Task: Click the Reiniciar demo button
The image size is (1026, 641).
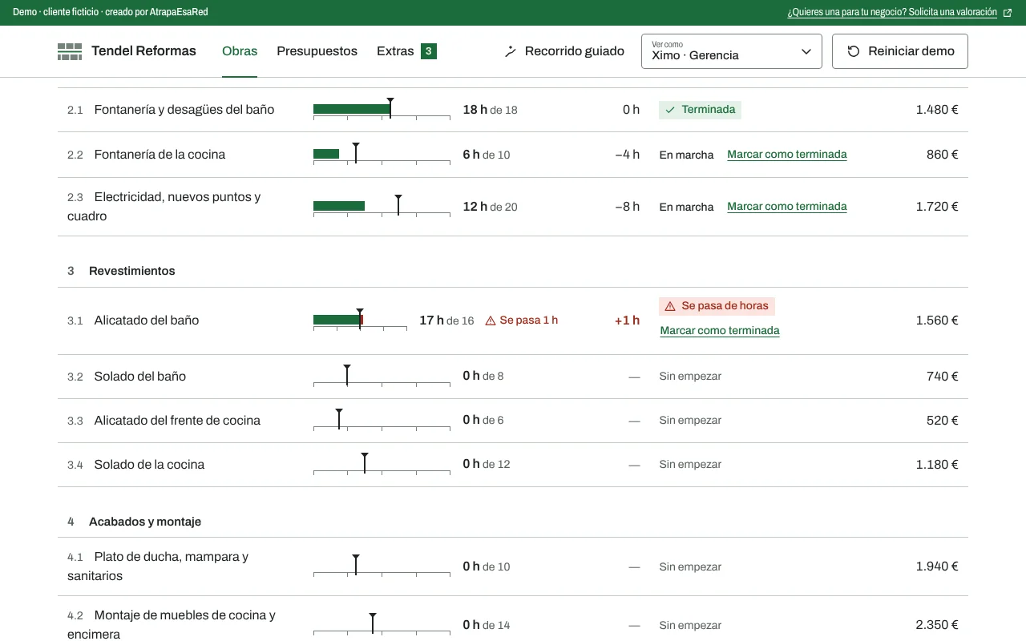Action: pyautogui.click(x=900, y=51)
